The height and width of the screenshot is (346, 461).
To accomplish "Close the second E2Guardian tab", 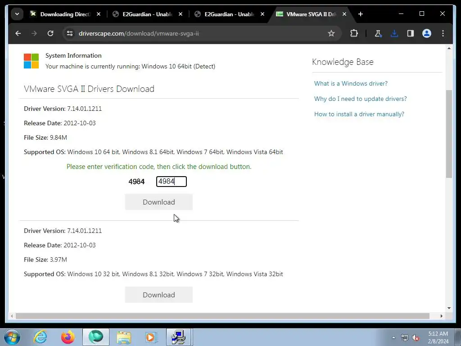I will point(262,14).
